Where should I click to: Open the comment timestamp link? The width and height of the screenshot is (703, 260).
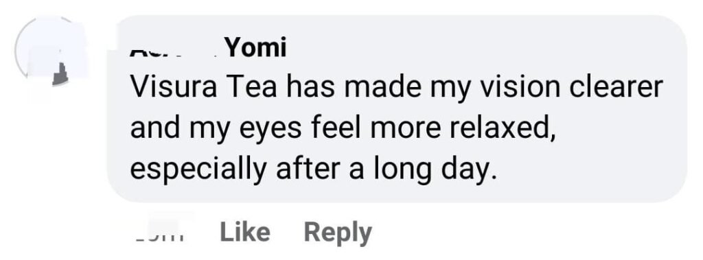click(x=159, y=233)
